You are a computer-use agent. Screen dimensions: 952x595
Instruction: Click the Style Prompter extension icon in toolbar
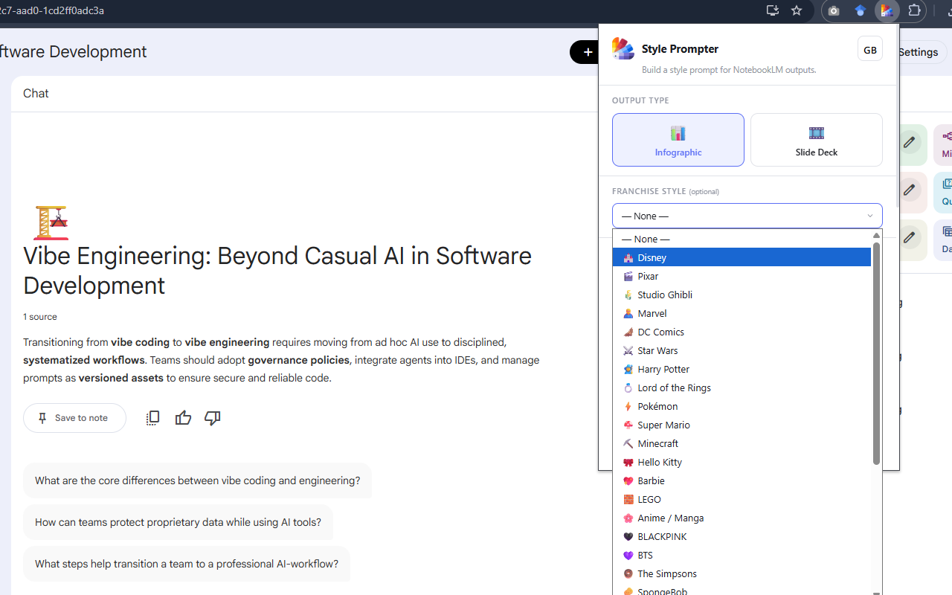click(887, 11)
